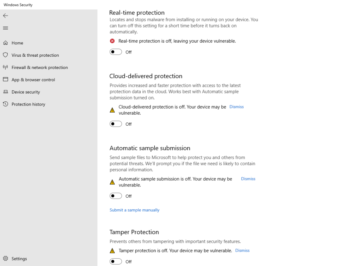Open Submit a sample manually link

134,210
